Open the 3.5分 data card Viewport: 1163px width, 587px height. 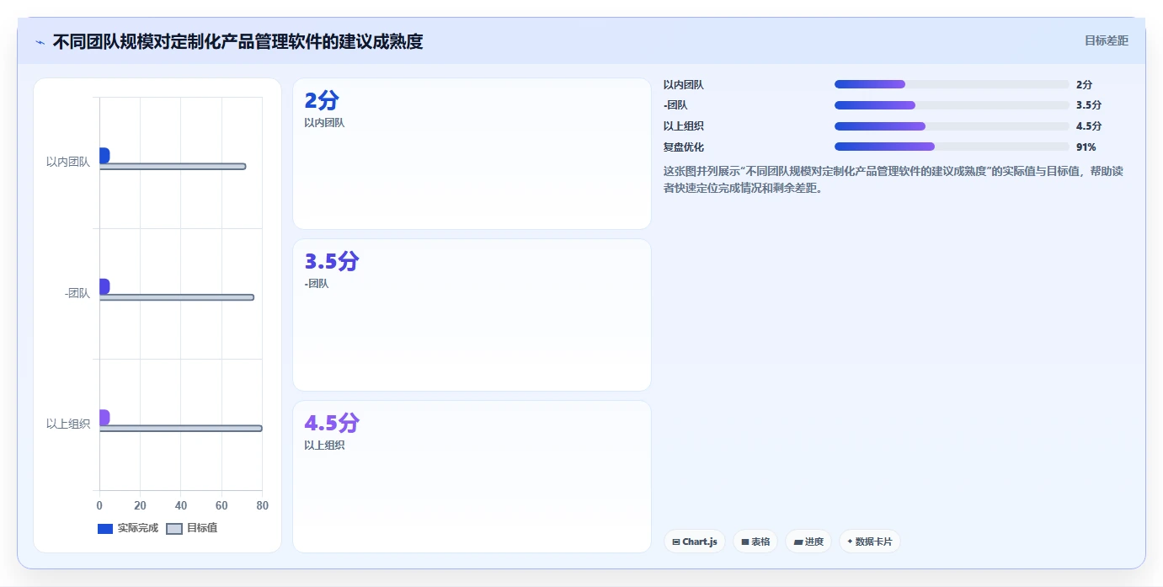click(472, 315)
